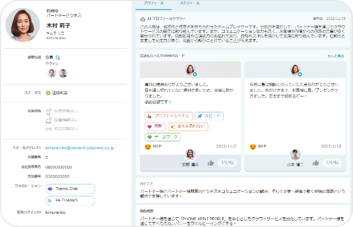Viewport: 353px width, 227px height.
Task: Open Teams Chat collaboration button
Action: (x=69, y=188)
